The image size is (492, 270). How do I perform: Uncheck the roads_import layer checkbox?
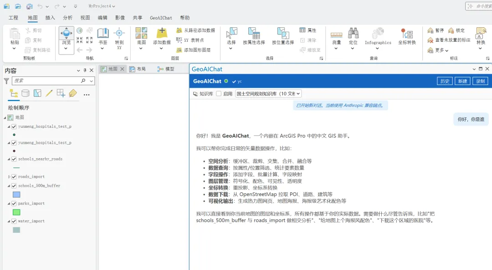click(x=14, y=177)
